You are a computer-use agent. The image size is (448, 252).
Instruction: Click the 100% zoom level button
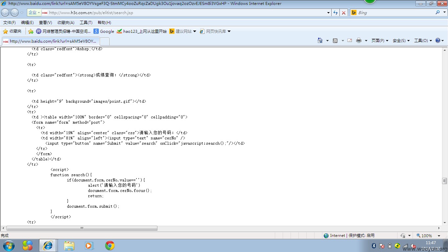pyautogui.click(x=424, y=236)
